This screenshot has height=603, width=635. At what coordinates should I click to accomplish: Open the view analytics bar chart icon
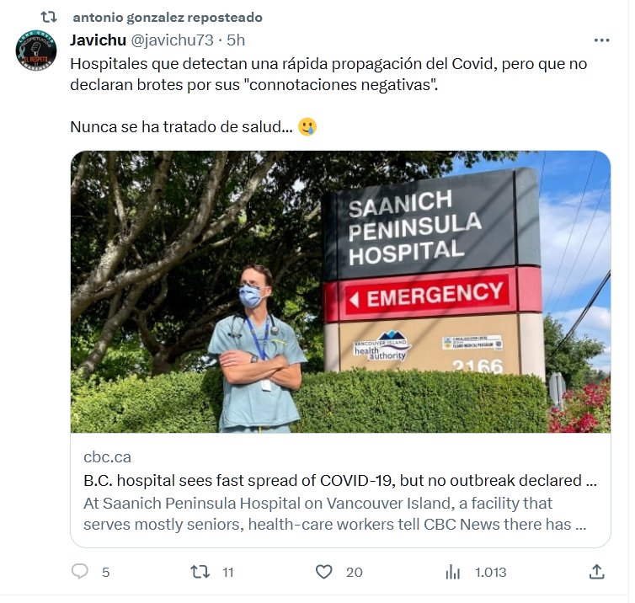(x=452, y=572)
